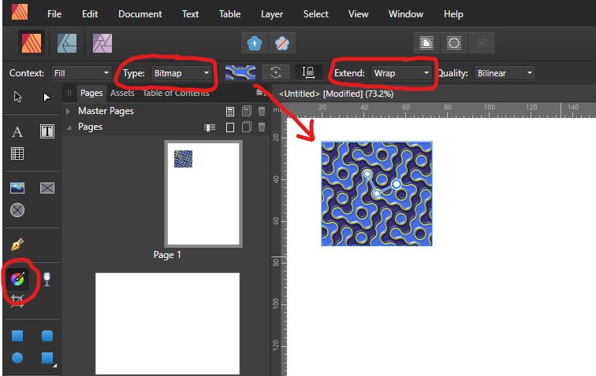Click the folded-corner page toolbar icon
This screenshot has width=596, height=376.
[426, 43]
